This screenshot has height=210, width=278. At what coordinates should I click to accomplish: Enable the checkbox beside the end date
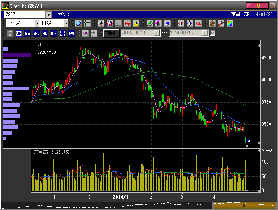213,33
